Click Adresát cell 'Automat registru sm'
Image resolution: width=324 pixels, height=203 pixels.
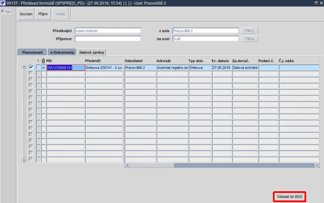(x=173, y=68)
